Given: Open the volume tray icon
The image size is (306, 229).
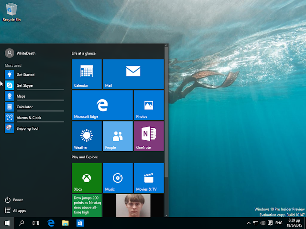Looking at the screenshot, I should coord(263,223).
